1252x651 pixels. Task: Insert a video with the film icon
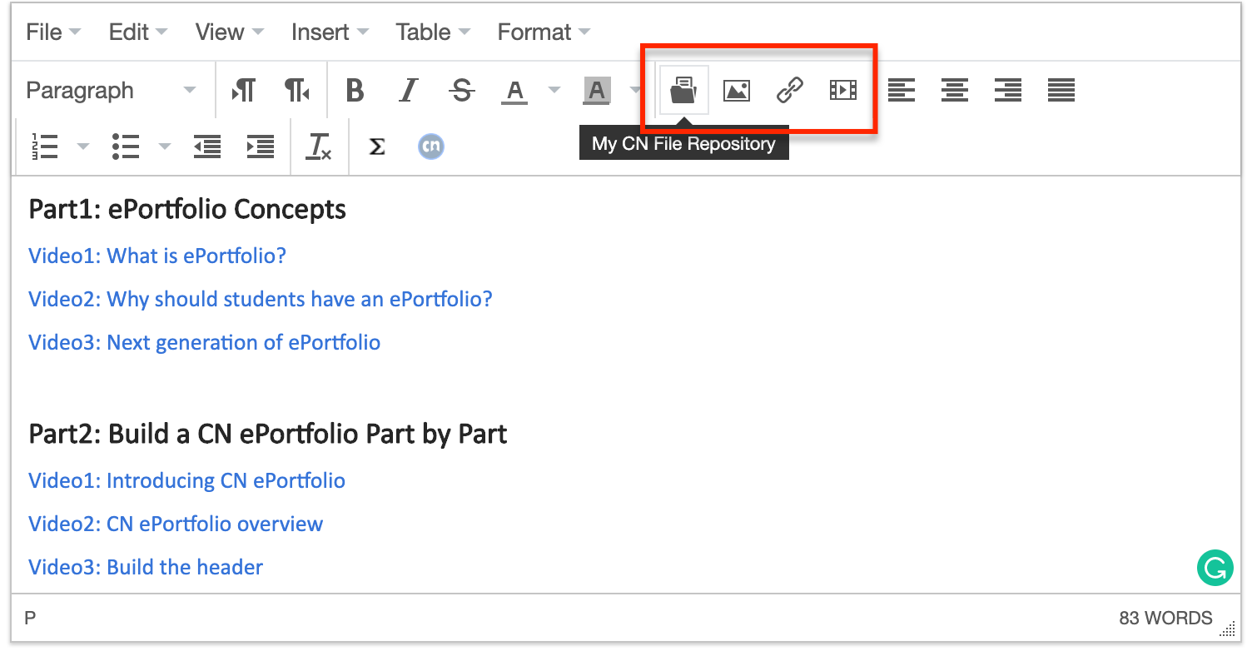(x=843, y=90)
